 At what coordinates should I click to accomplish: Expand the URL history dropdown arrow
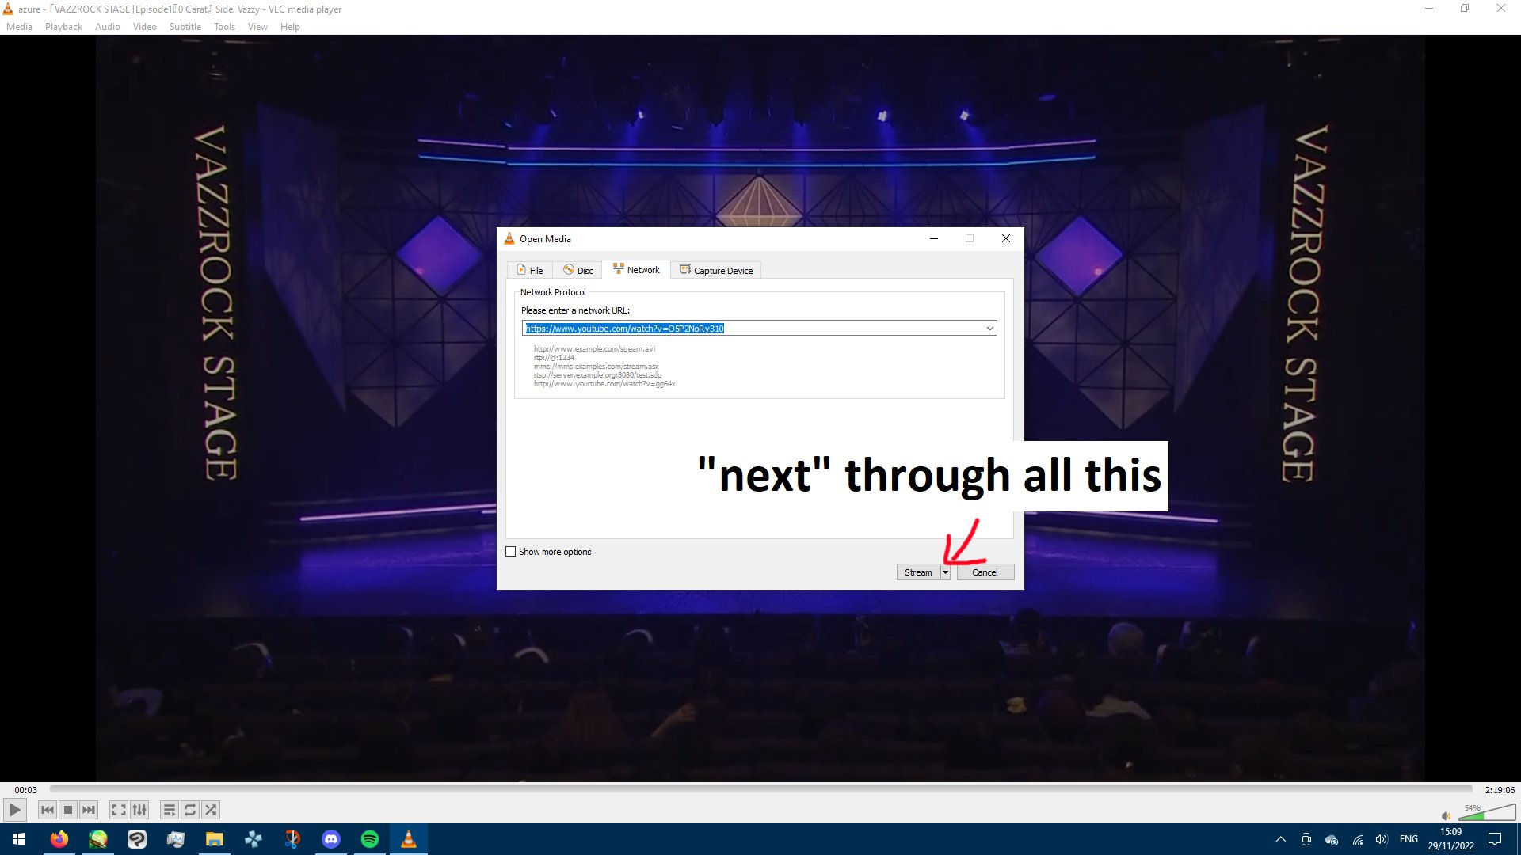(x=990, y=329)
